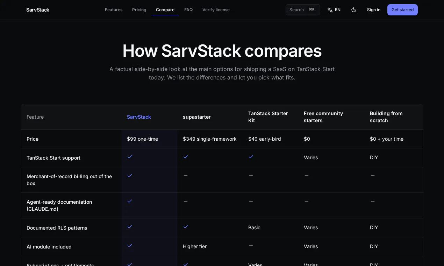Screen dimensions: 444x266
Task: Click TanStack Starter Kit dash in Agent-ready documentation row
Action: (251, 201)
